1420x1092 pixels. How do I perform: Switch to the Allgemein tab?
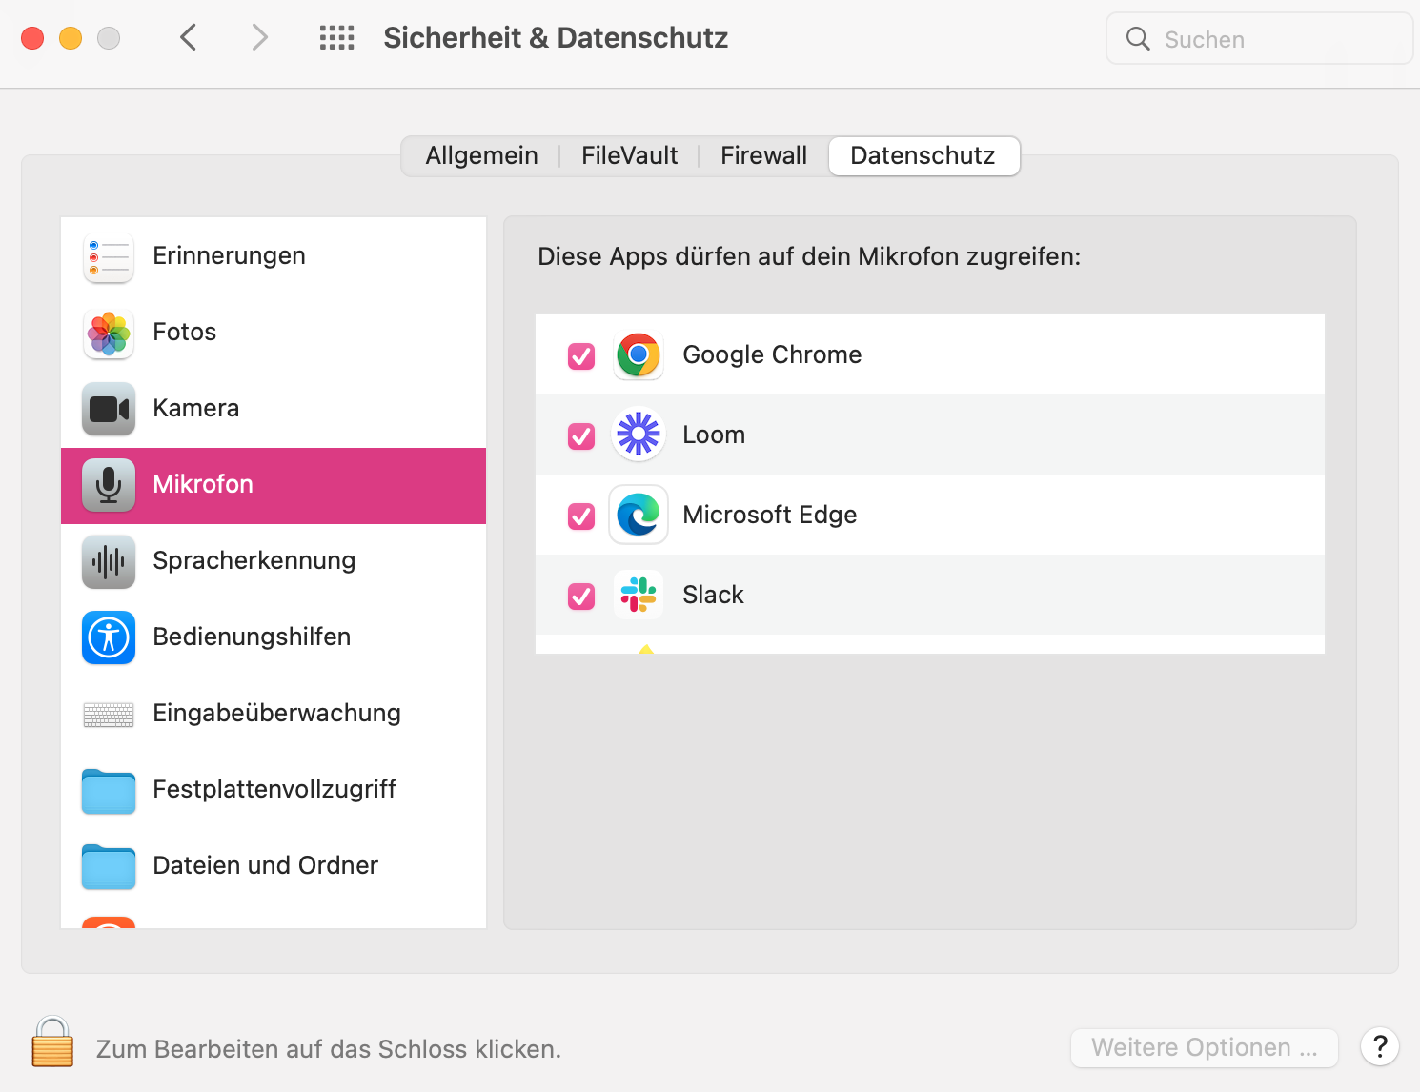[x=481, y=155]
